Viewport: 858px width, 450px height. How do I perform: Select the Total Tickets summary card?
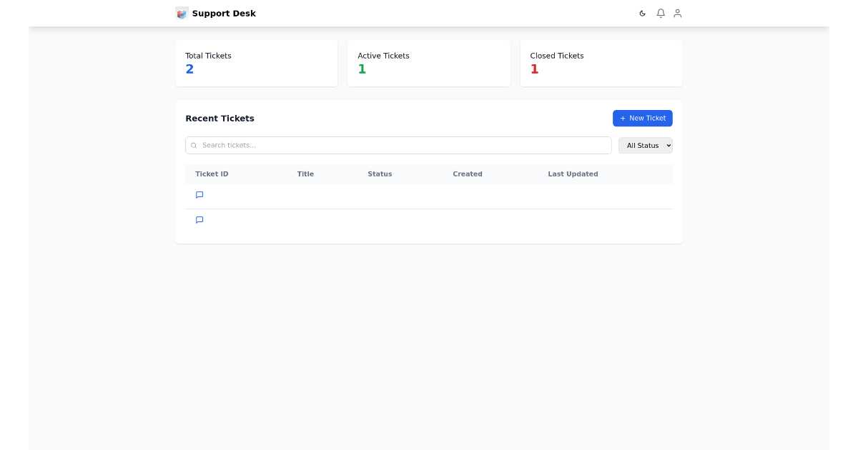click(256, 63)
